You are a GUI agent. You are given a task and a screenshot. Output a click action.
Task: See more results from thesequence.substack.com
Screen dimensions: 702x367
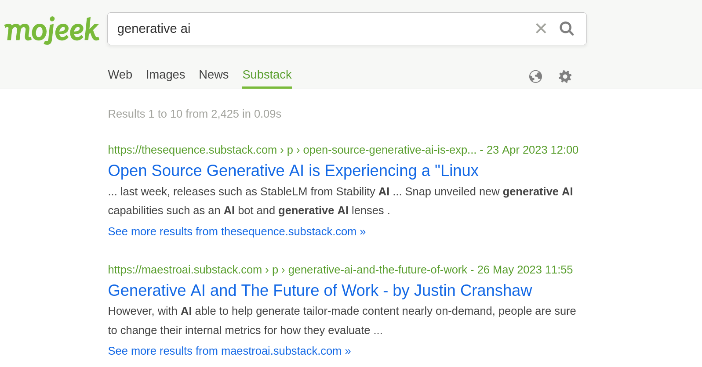[x=237, y=231]
